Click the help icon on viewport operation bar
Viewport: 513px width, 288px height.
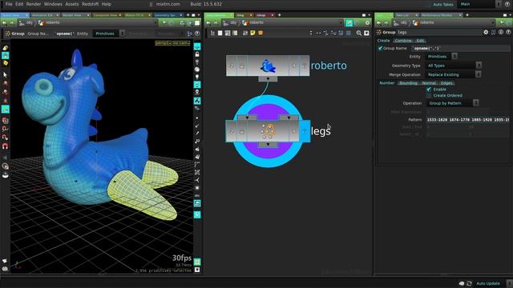click(197, 34)
